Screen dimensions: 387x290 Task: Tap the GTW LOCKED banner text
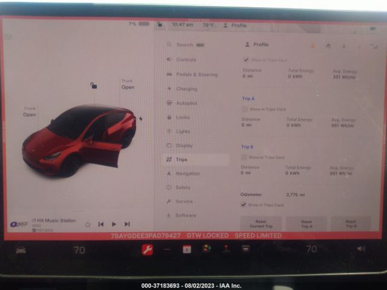207,236
